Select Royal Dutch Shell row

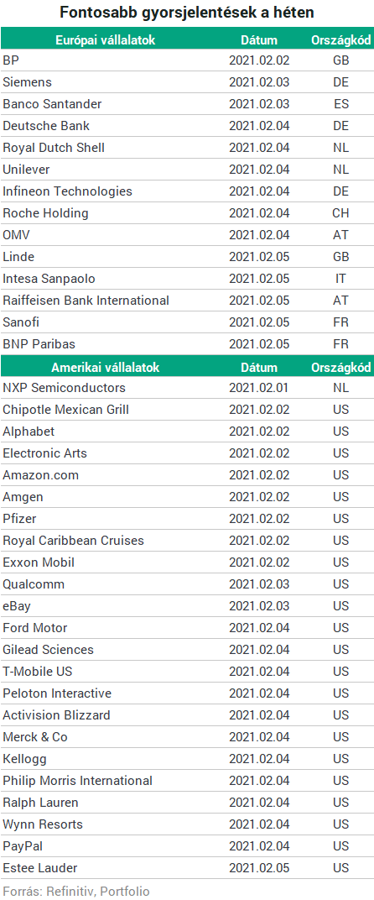[187, 148]
